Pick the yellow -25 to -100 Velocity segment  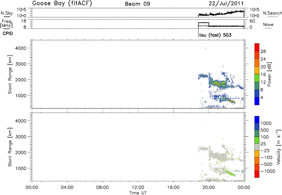point(257,154)
